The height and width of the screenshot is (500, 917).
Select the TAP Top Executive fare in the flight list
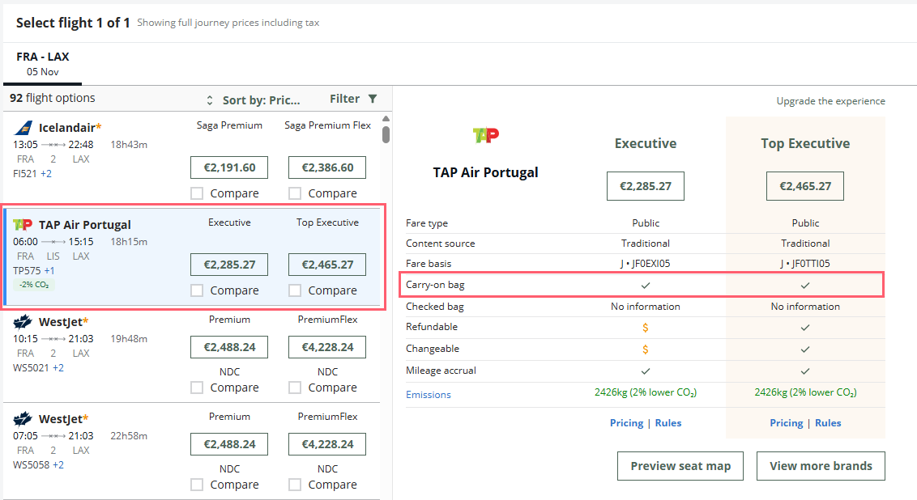click(x=327, y=265)
